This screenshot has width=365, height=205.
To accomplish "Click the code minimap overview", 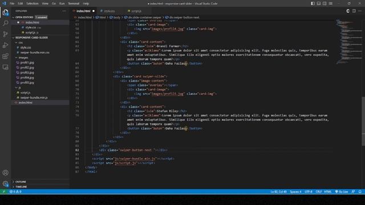I will click(x=348, y=42).
